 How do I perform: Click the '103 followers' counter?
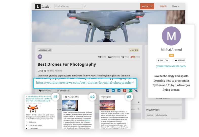(114, 57)
